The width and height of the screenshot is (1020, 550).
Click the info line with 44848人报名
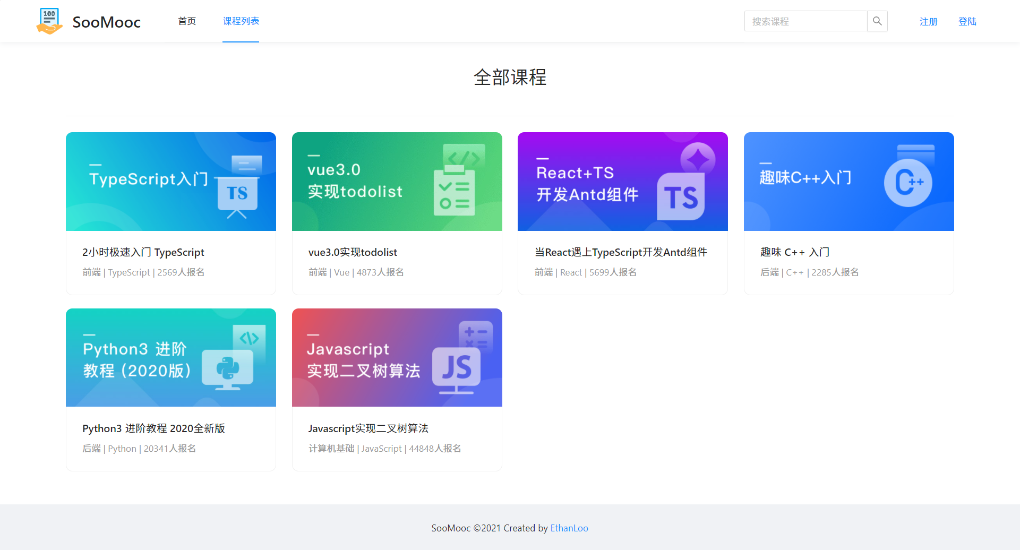coord(385,449)
